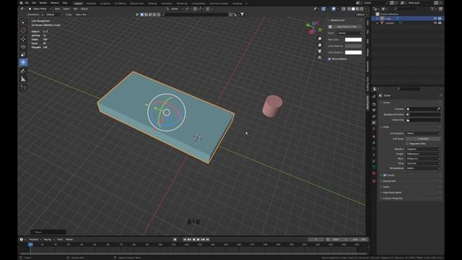Open the Unit System dropdown
Screen dimensions: 462x260
423,133
